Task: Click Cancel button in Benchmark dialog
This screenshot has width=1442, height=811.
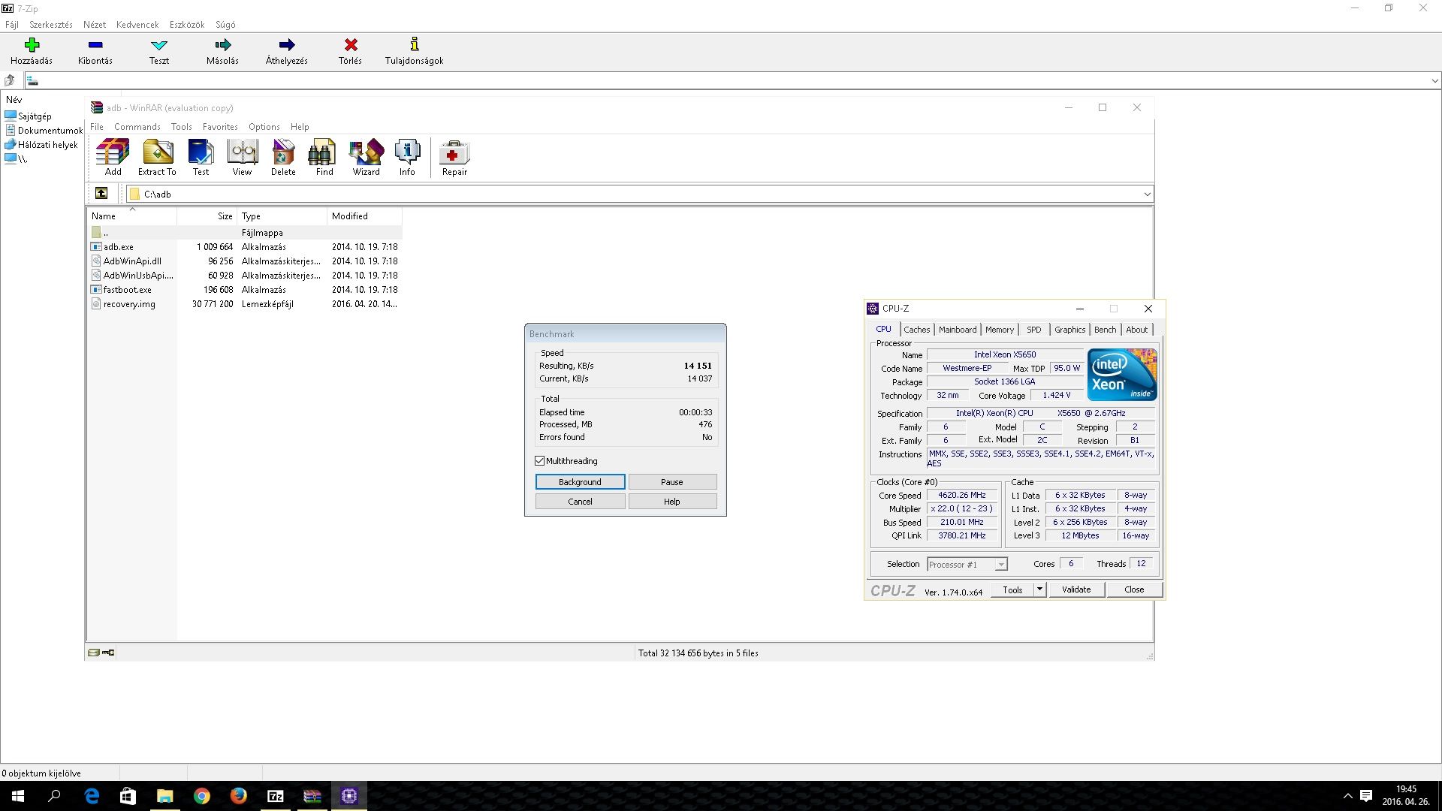Action: pyautogui.click(x=580, y=502)
